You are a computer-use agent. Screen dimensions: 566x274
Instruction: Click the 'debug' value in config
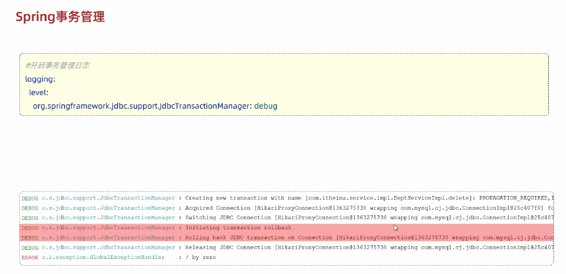(266, 106)
